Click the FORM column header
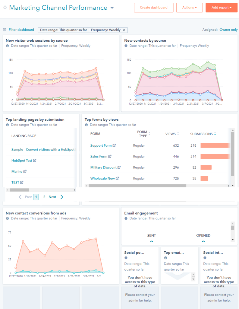The height and width of the screenshot is (309, 239). point(95,134)
